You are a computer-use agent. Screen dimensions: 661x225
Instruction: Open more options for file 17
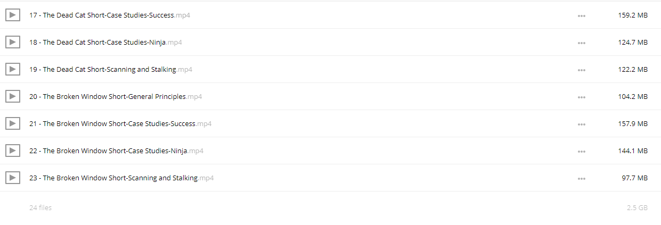coord(582,16)
